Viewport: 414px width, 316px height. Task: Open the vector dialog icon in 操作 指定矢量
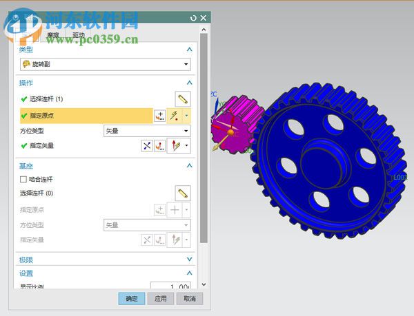click(x=160, y=146)
